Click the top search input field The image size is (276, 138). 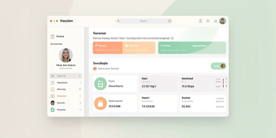pyautogui.click(x=144, y=21)
